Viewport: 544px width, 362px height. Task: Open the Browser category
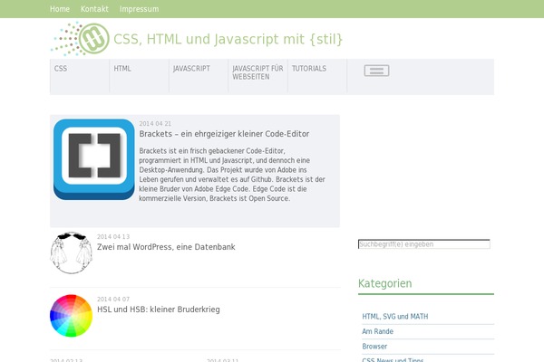[374, 347]
